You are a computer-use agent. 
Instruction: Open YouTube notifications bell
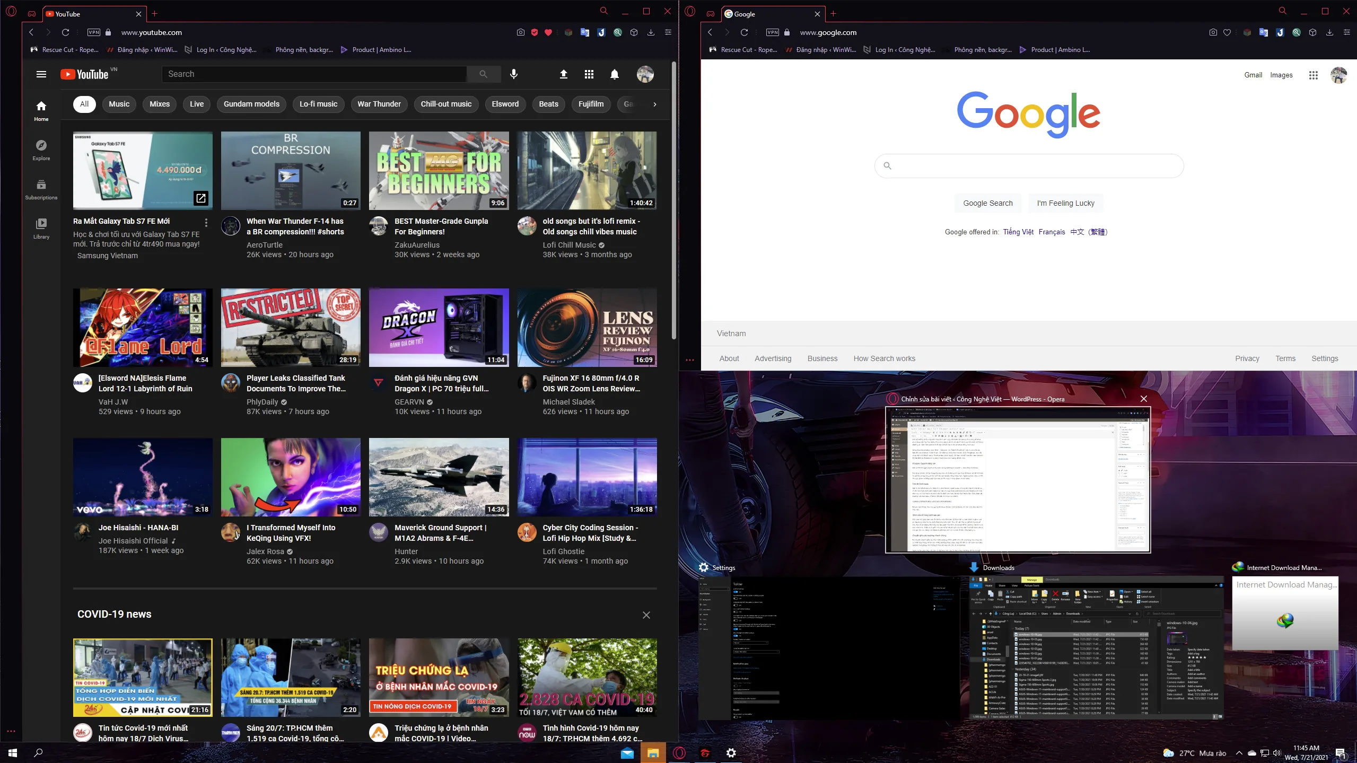(x=614, y=74)
